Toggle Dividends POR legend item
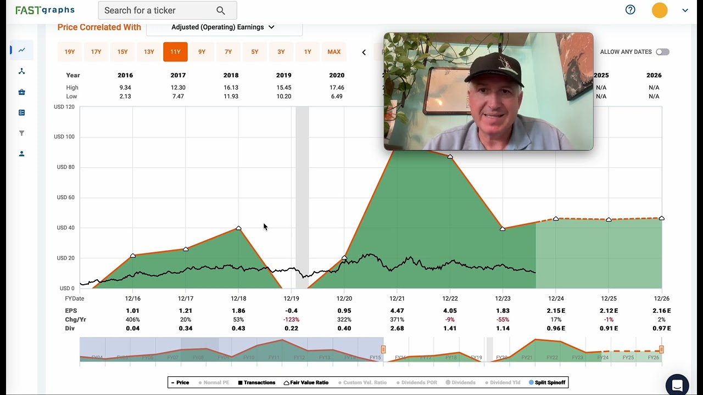This screenshot has width=703, height=395. [x=416, y=382]
